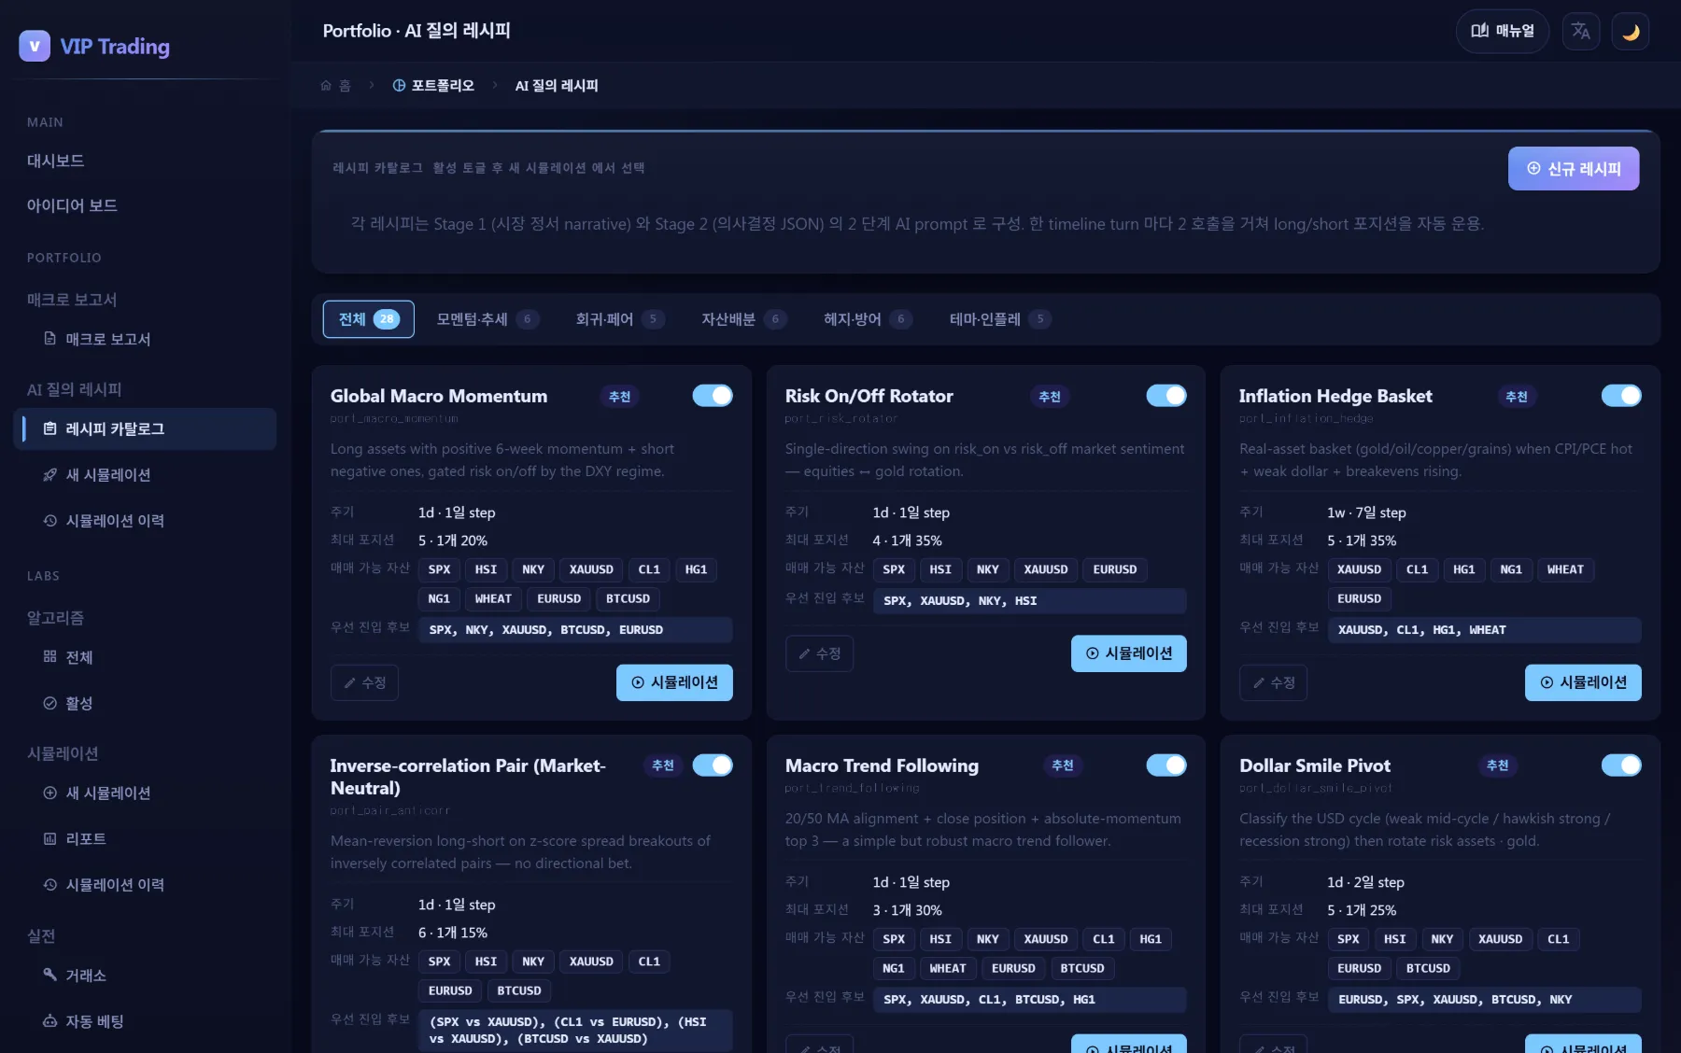This screenshot has width=1681, height=1053.
Task: Open 리포트 sidebar item
Action: [x=145, y=838]
